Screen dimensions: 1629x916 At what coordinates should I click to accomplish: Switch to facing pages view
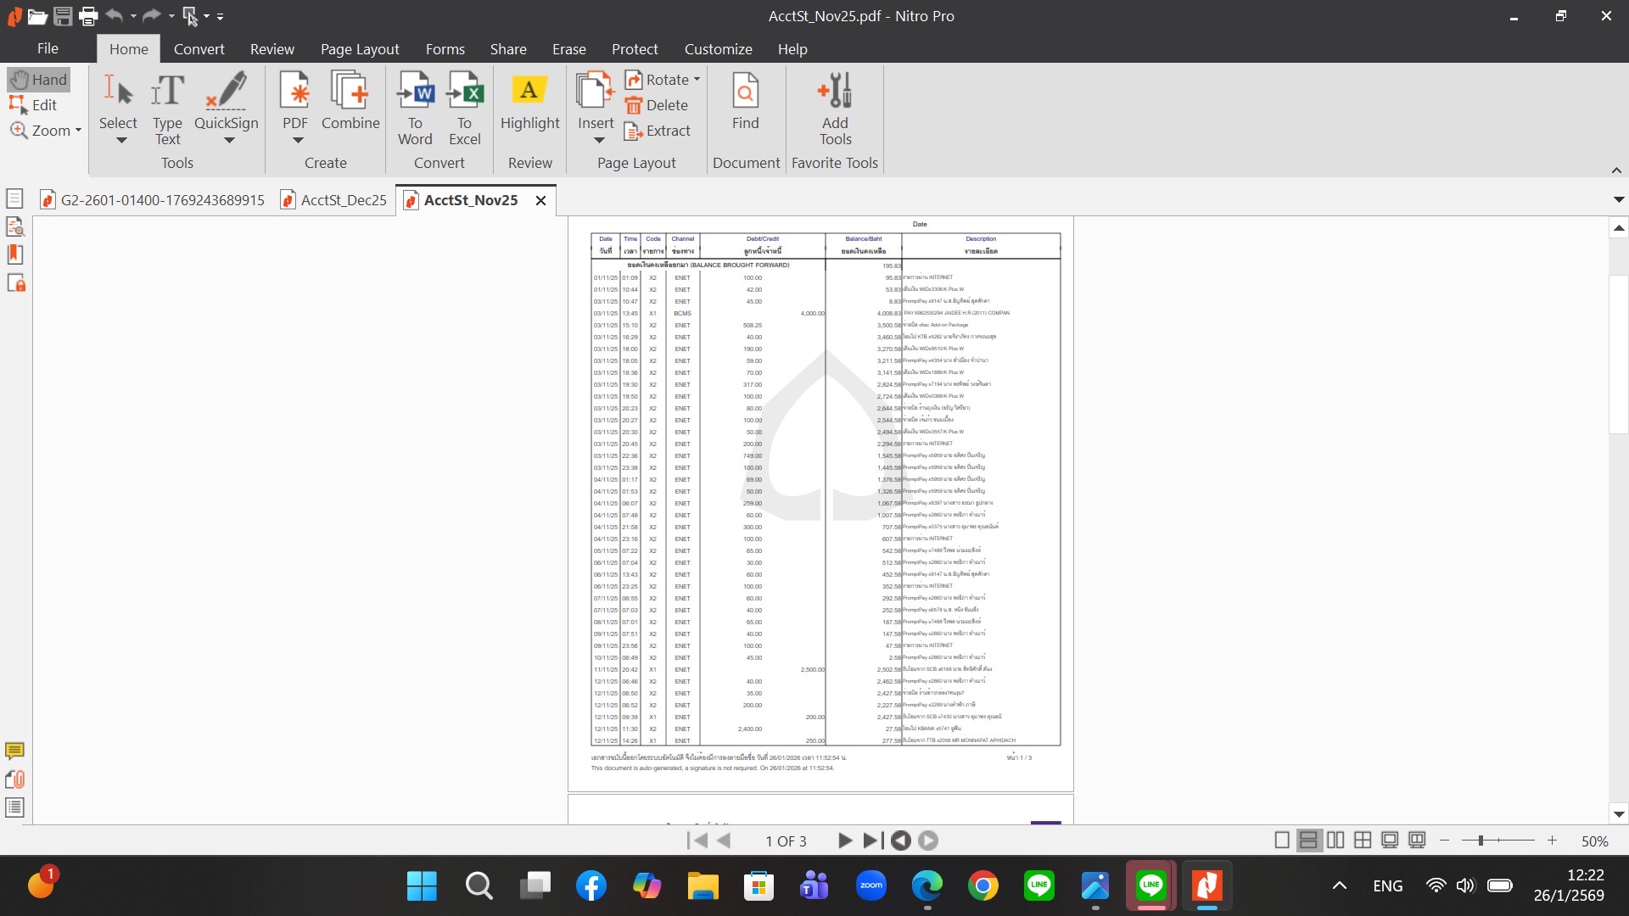(x=1335, y=841)
